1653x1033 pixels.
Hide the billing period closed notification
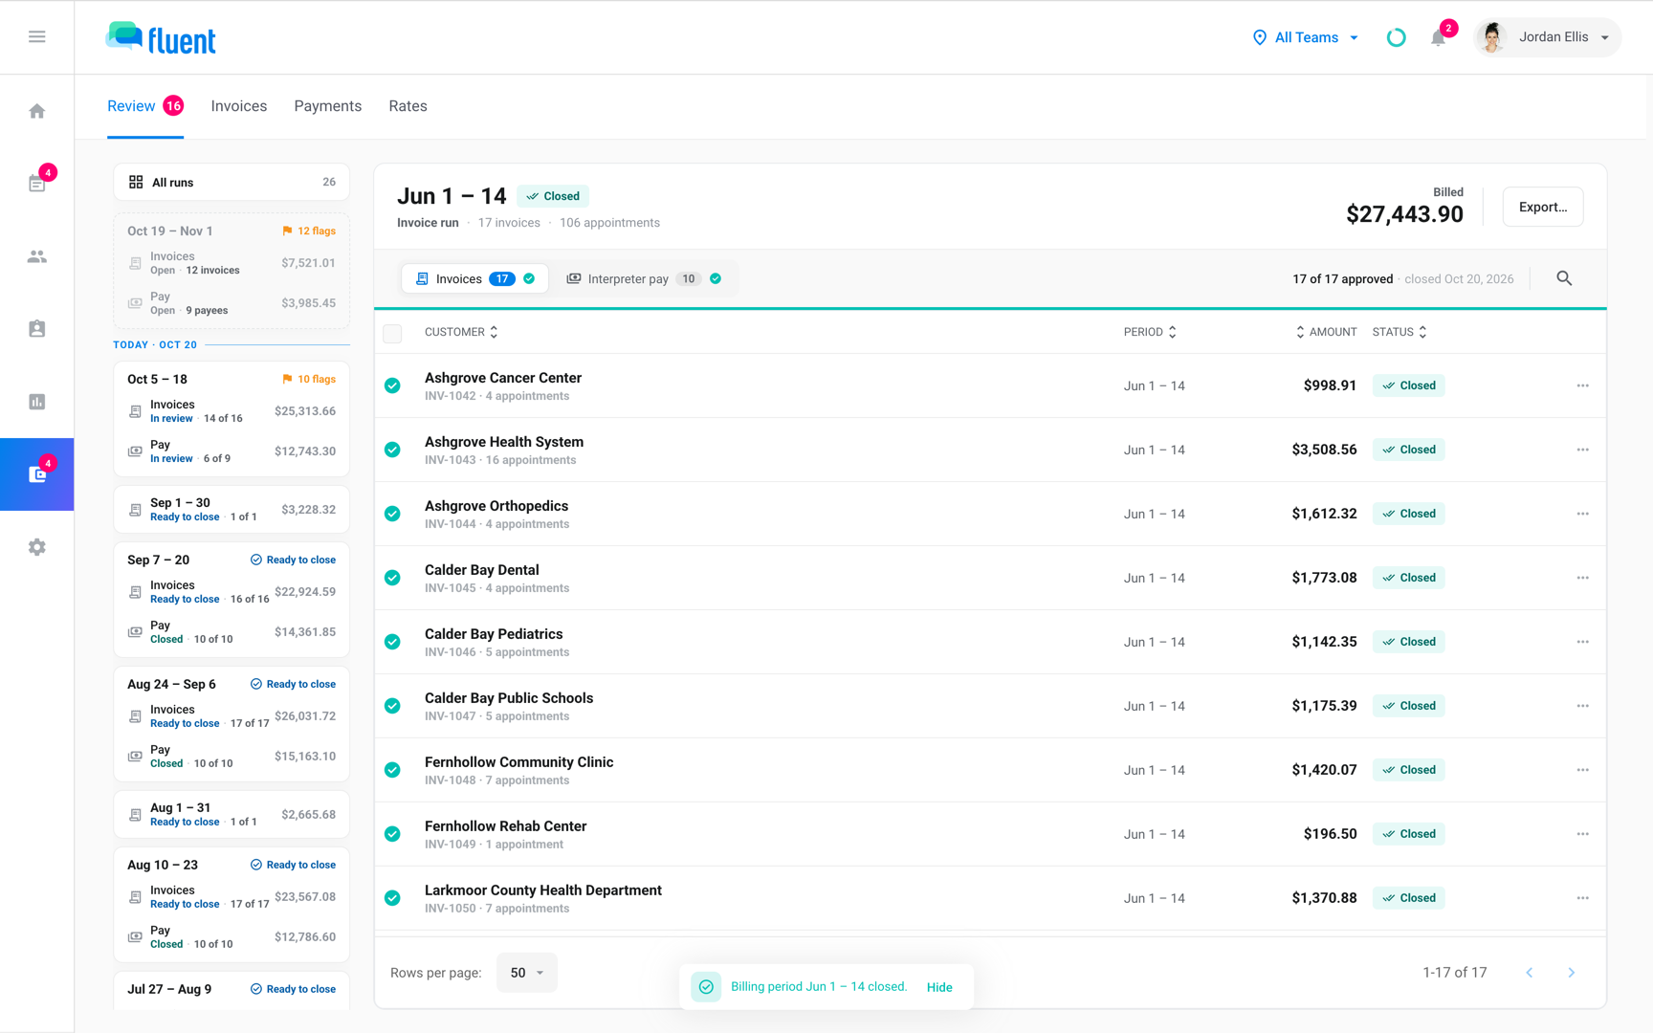(x=938, y=987)
